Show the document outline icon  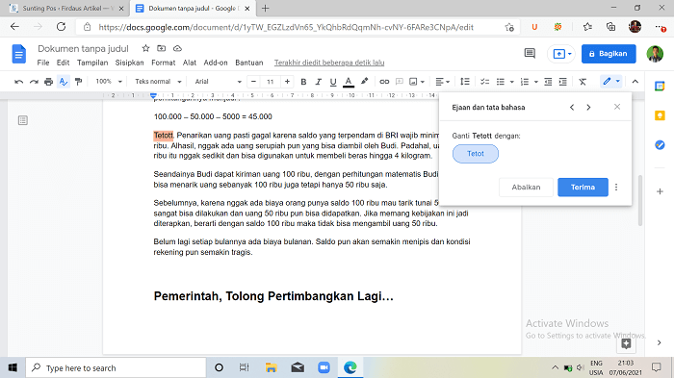pyautogui.click(x=23, y=120)
